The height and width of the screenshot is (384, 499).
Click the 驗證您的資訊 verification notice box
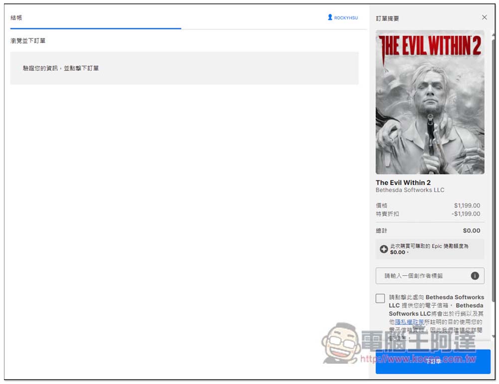[x=184, y=68]
